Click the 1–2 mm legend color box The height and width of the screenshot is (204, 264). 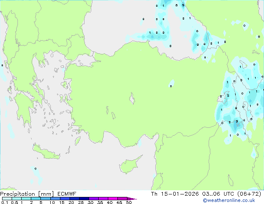26,199
